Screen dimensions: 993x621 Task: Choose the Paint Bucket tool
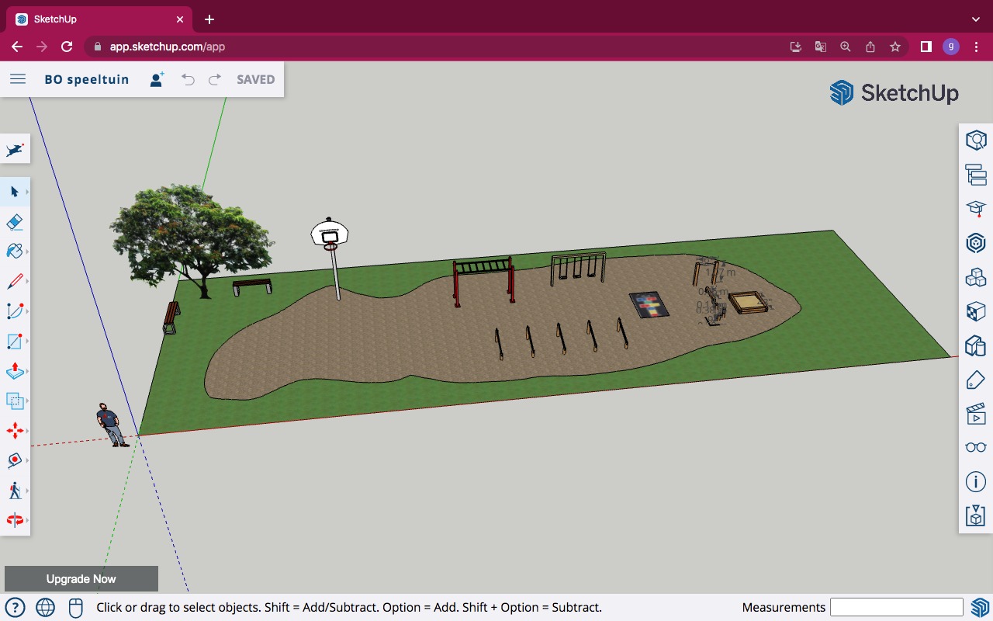[14, 252]
